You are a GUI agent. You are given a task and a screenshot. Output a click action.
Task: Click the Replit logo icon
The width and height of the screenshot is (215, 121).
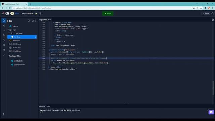7,13
